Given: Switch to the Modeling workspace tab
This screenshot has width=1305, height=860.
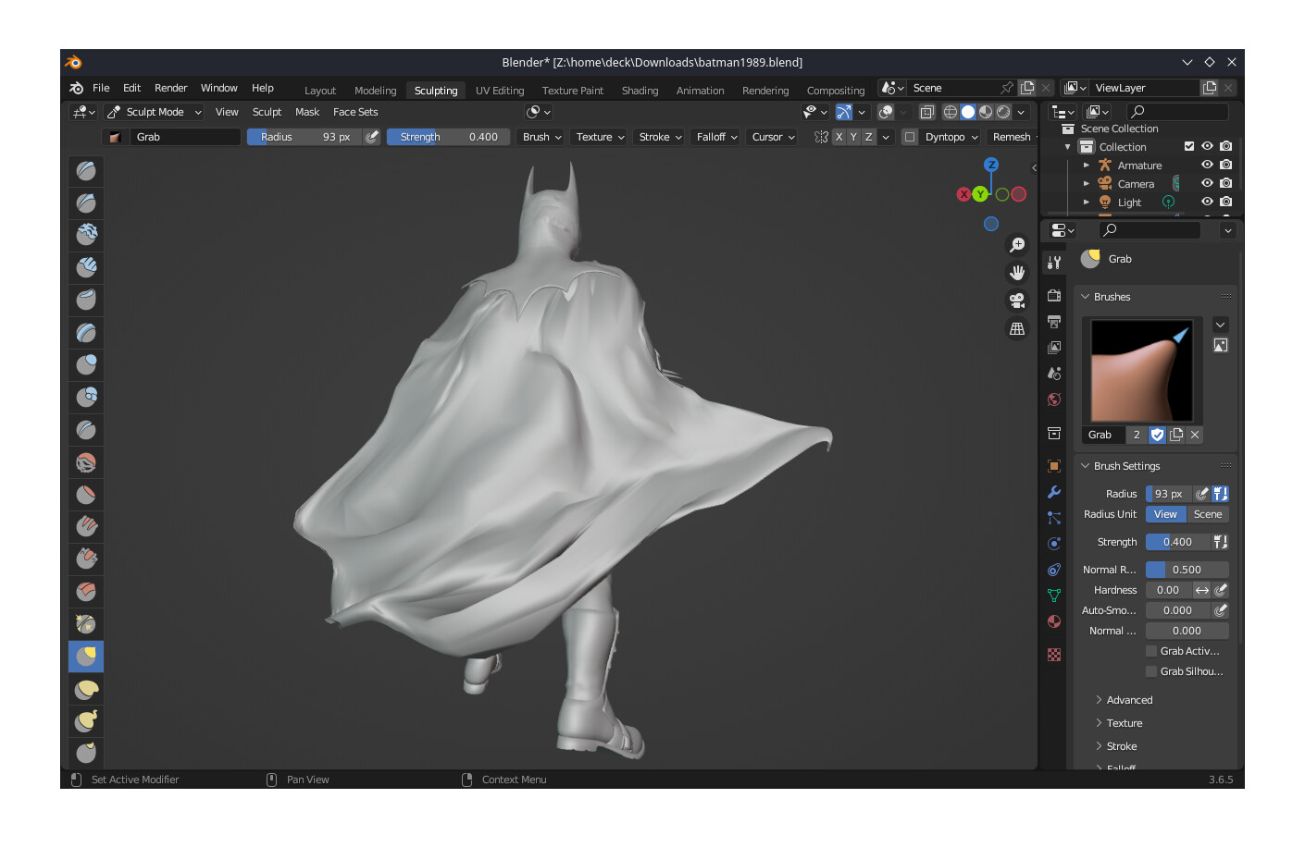Looking at the screenshot, I should pos(375,91).
